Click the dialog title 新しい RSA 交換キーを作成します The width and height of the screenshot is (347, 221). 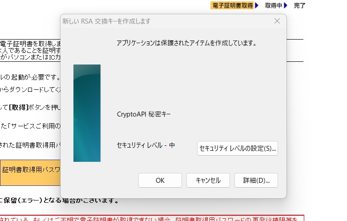tap(106, 21)
